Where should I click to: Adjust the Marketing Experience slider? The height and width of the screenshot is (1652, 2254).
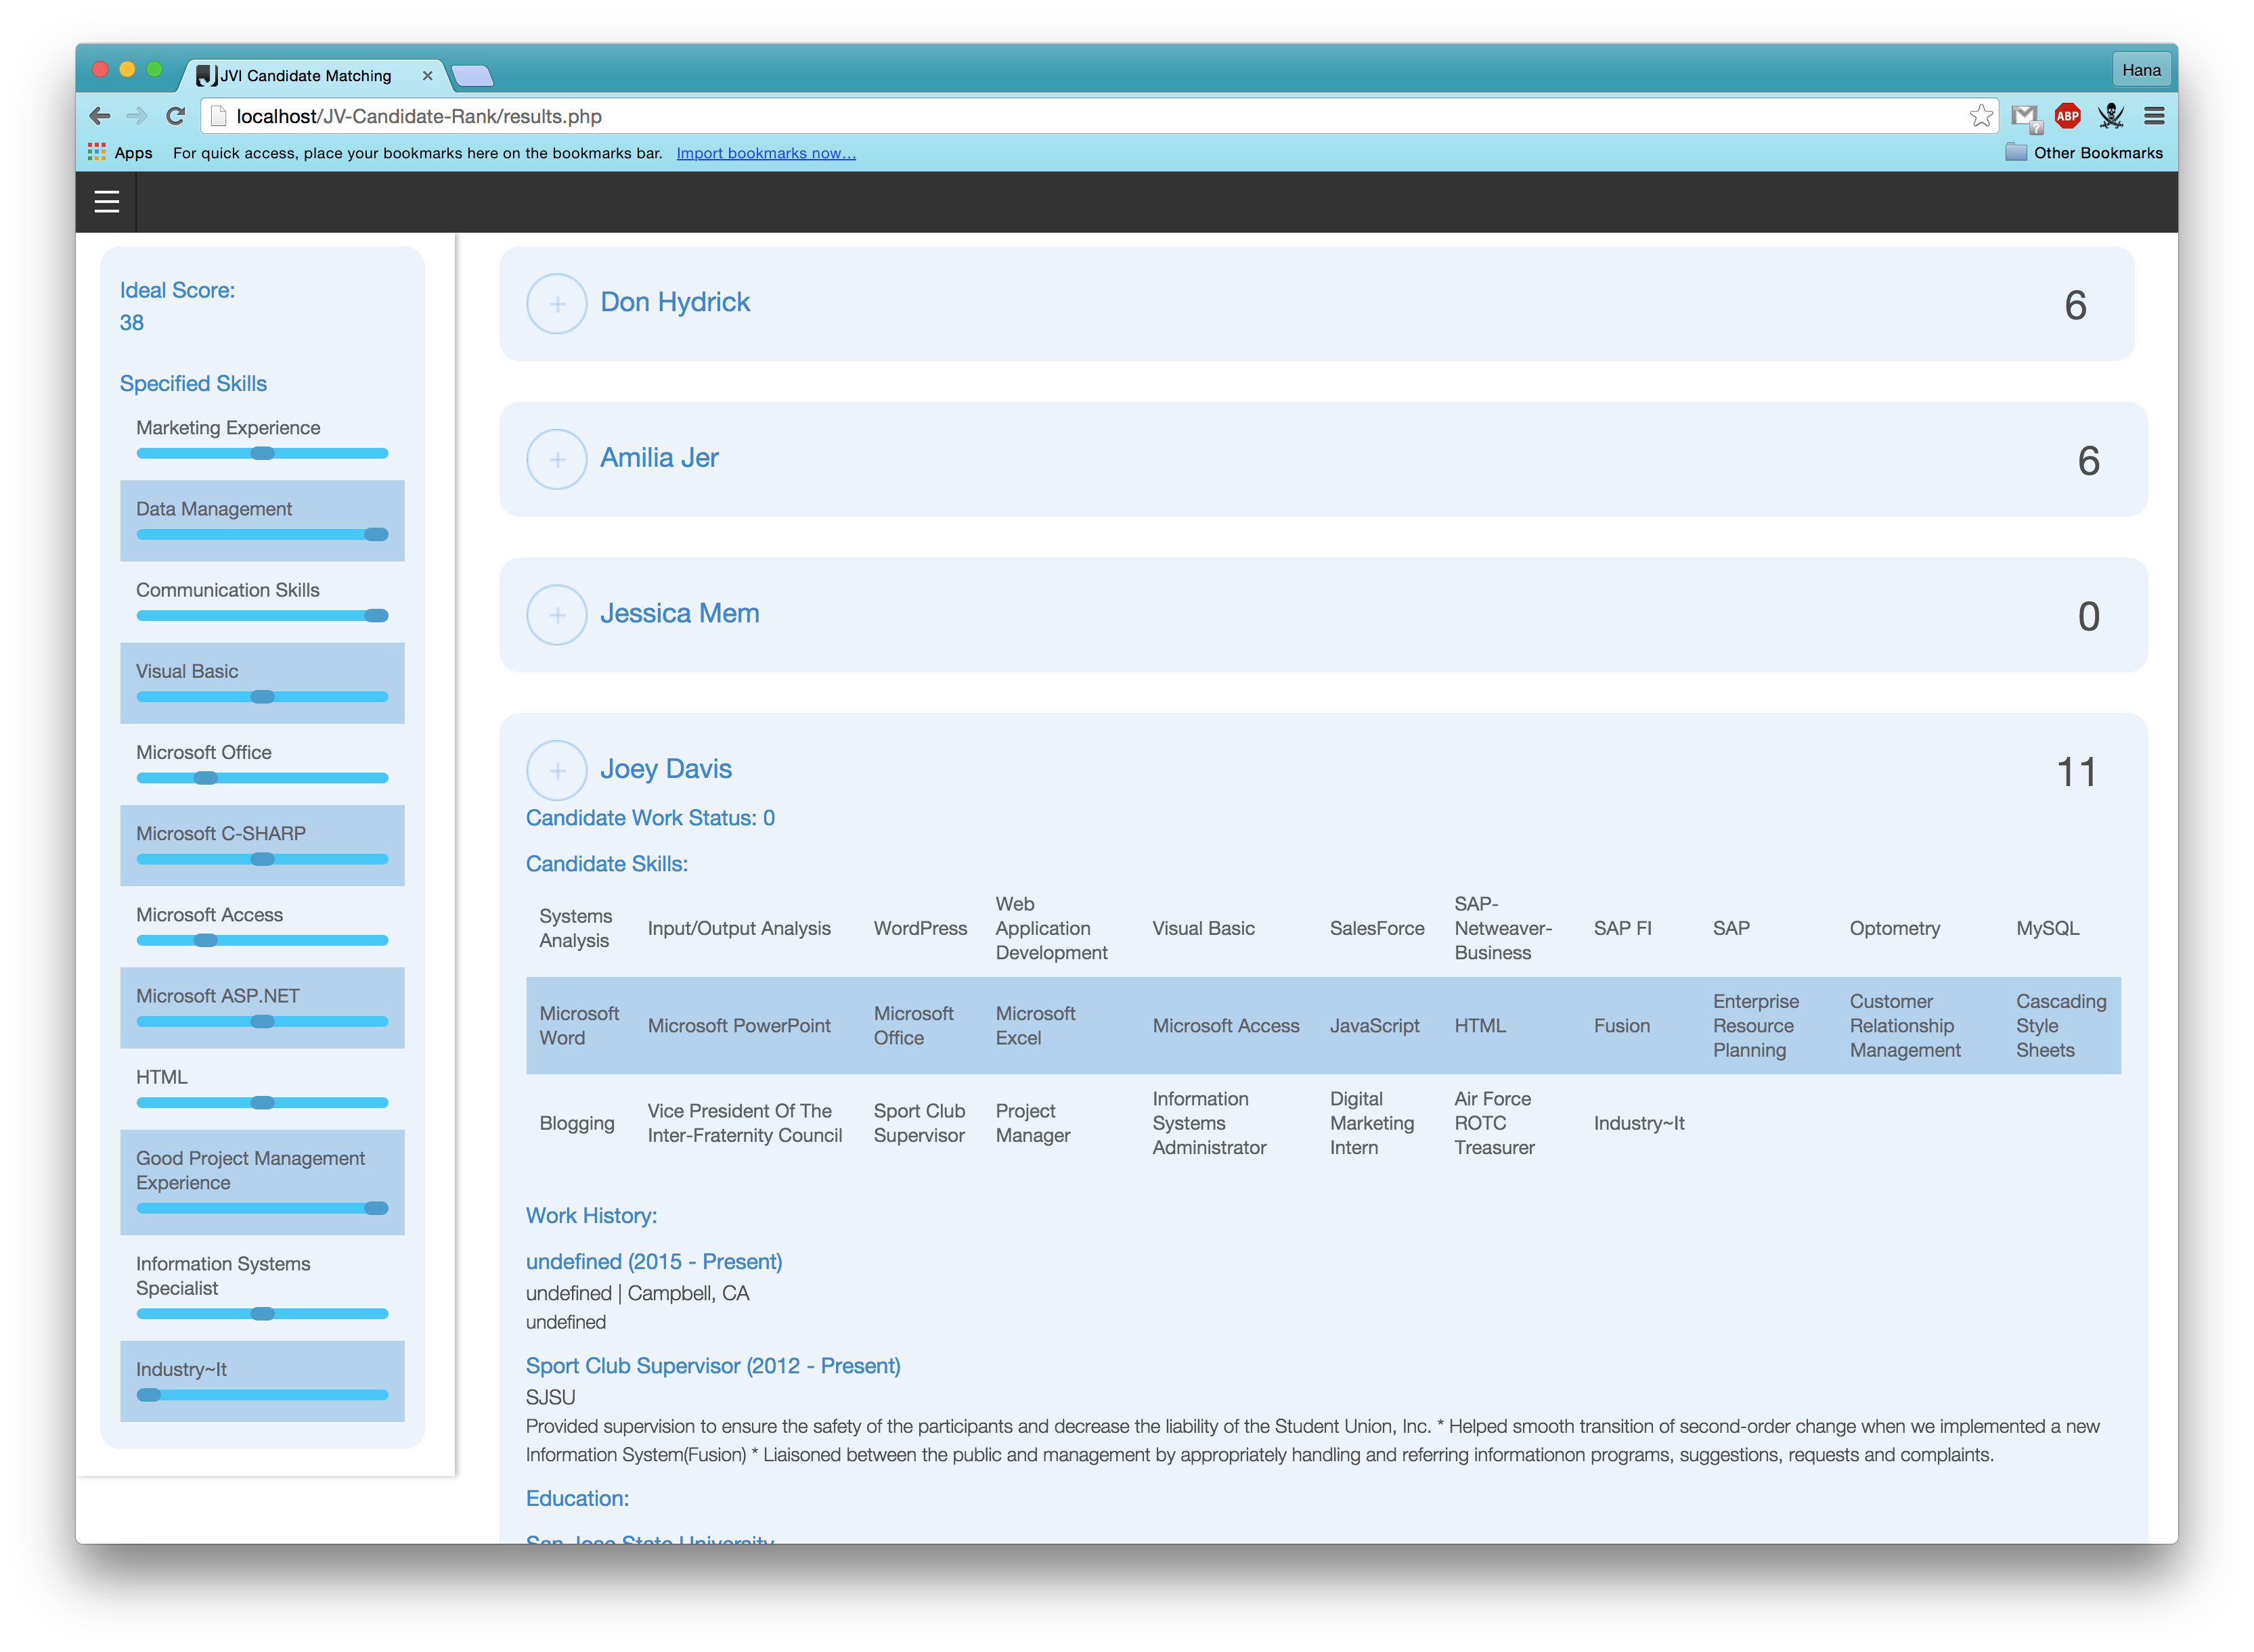(x=262, y=453)
